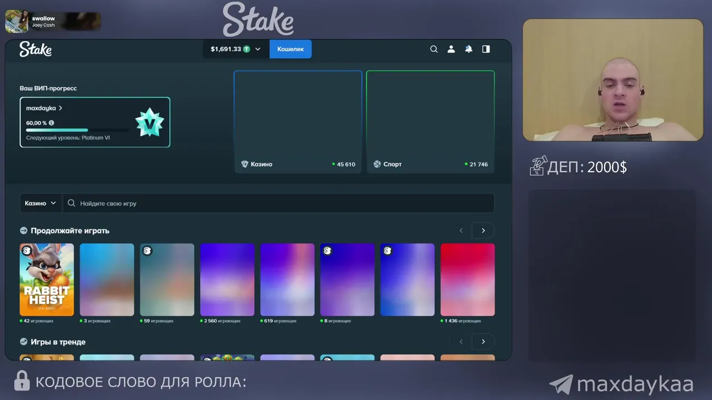
Task: Click the Следующий уровень: Platinum VI text
Action: pyautogui.click(x=68, y=138)
